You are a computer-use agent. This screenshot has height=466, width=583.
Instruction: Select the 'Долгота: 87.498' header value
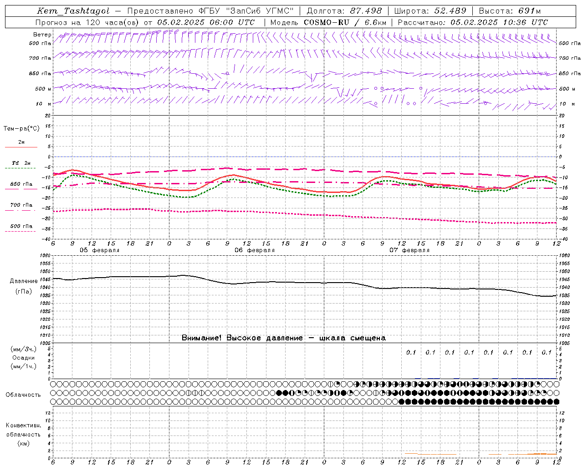point(345,11)
